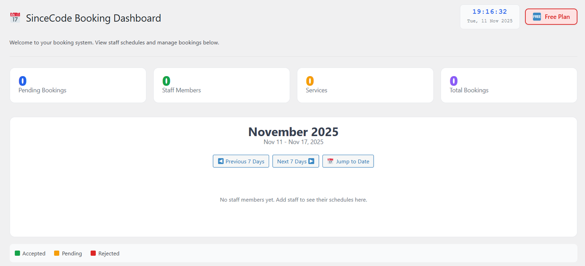
Task: Select the Services stat card
Action: point(365,85)
